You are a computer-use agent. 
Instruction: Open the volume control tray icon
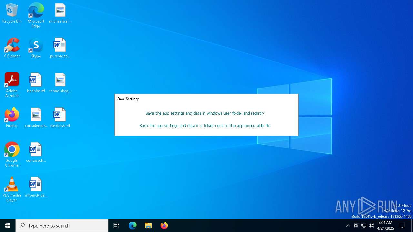click(371, 226)
